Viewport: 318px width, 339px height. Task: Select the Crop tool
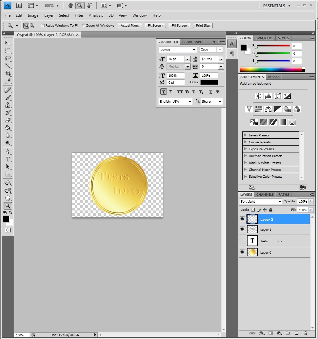pos(8,74)
